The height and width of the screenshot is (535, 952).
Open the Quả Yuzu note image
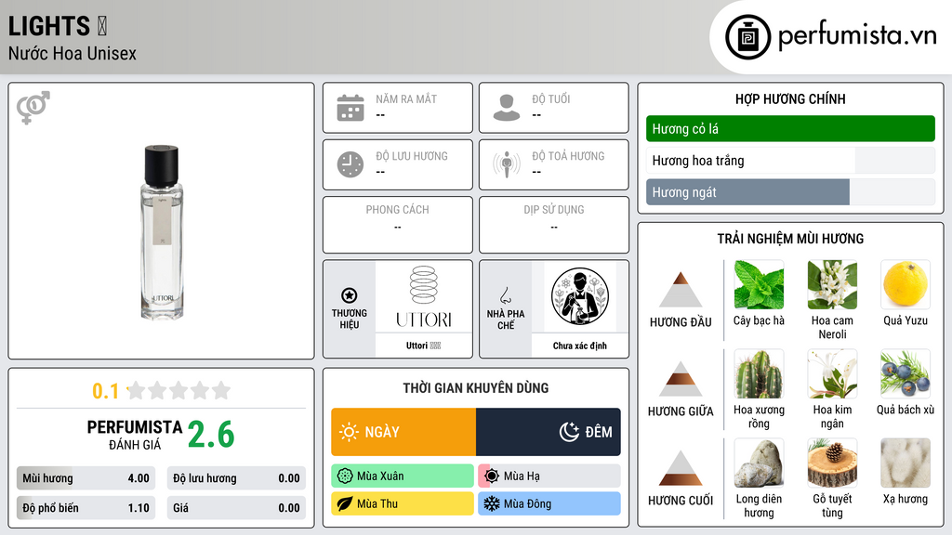906,285
